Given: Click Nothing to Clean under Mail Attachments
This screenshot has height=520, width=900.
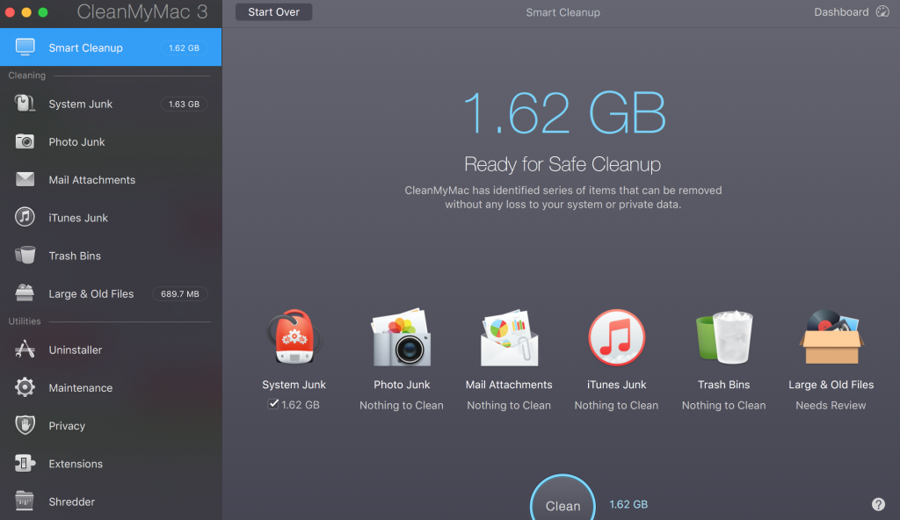Looking at the screenshot, I should [509, 405].
